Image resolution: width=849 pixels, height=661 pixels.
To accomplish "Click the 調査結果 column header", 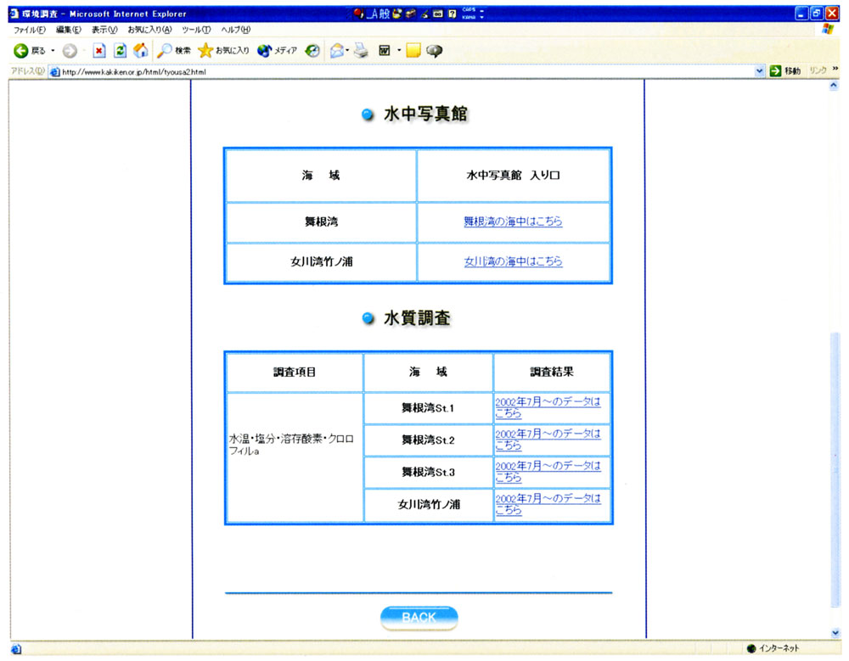I will click(551, 372).
